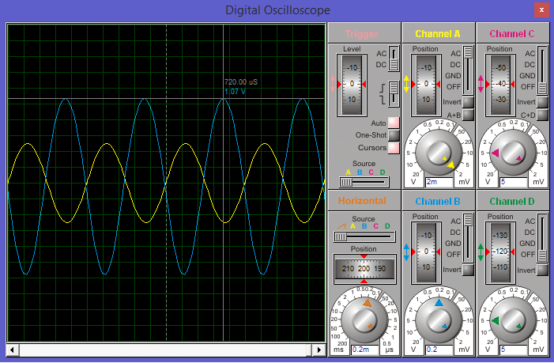Toggle the A+B sum button
This screenshot has width=554, height=363.
tap(468, 115)
